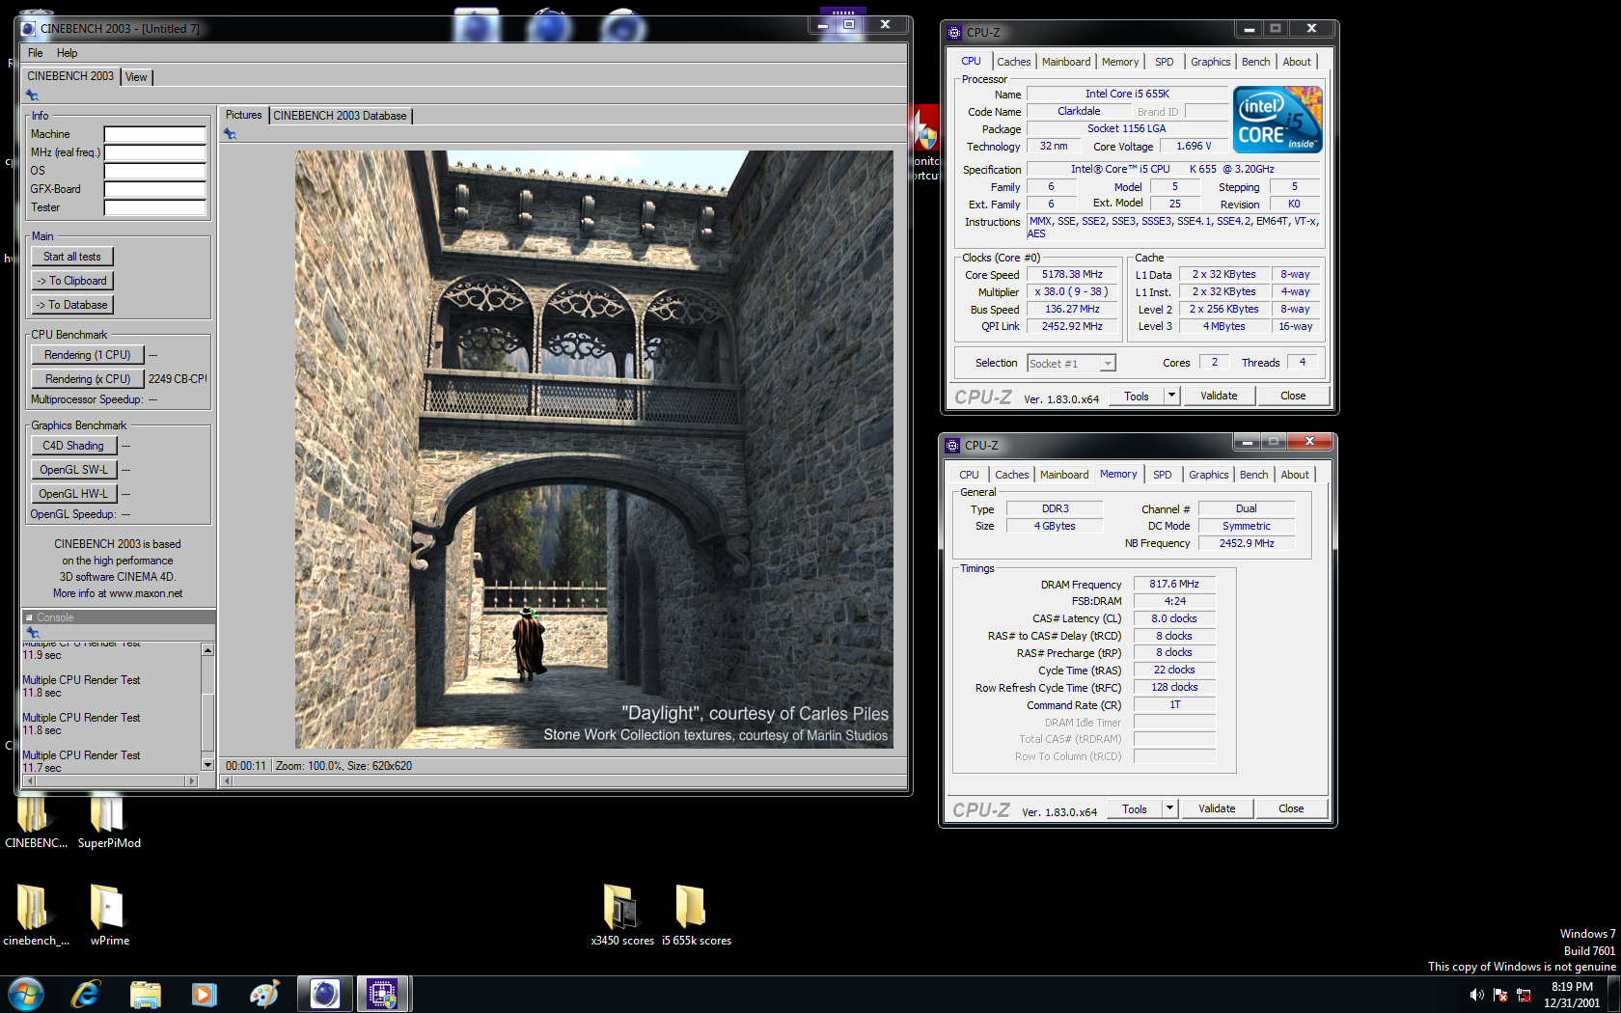Open Graphics tab in lower CPU-Z
Screen dimensions: 1621x1013
click(1209, 475)
